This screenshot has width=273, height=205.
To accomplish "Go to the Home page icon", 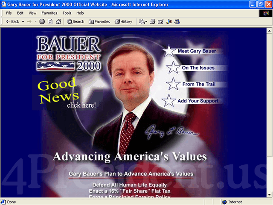I will (x=58, y=22).
